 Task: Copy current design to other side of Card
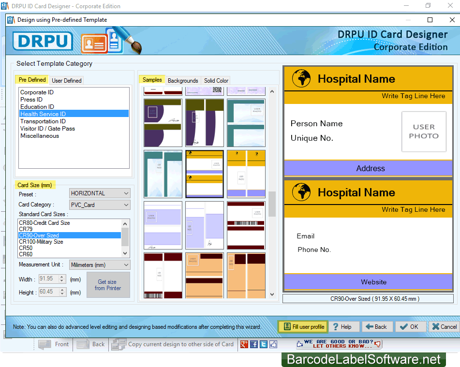173,344
